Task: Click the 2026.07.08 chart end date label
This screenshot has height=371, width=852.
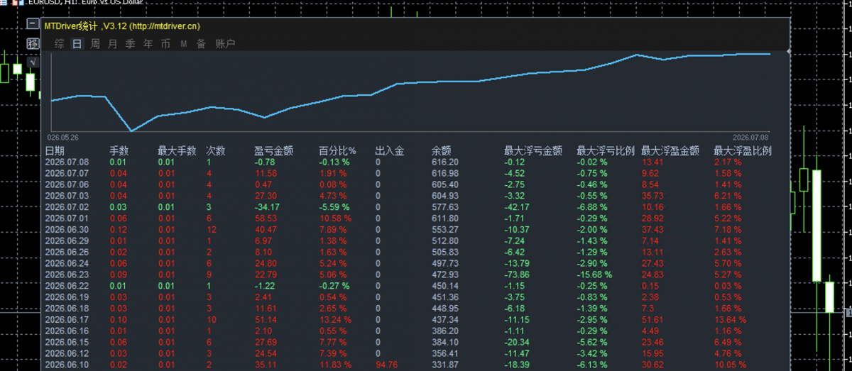Action: coord(751,137)
